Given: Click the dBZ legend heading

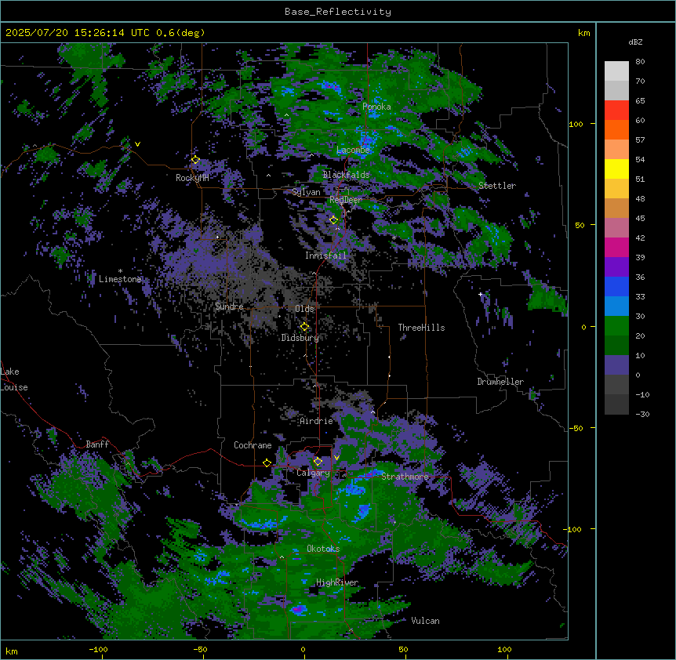Looking at the screenshot, I should [635, 42].
